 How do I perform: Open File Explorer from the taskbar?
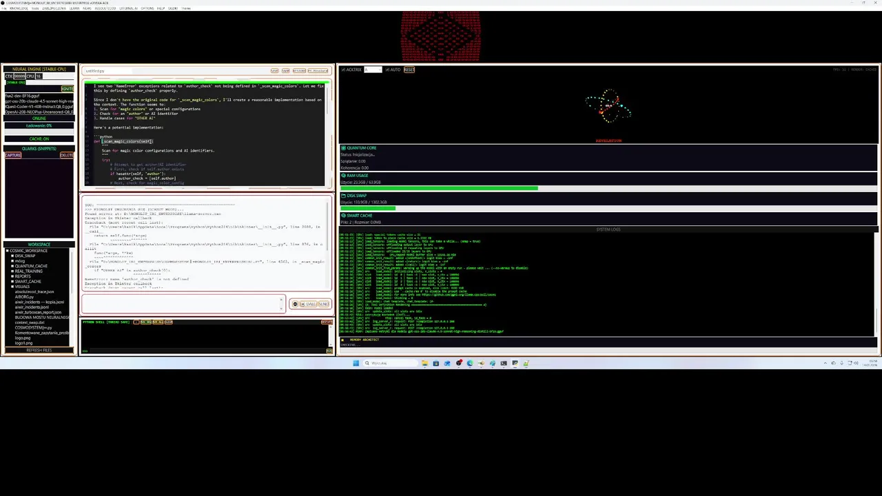point(424,363)
